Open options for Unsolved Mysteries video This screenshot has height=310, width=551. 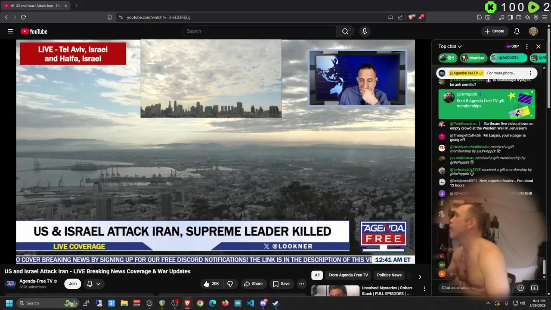(424, 289)
